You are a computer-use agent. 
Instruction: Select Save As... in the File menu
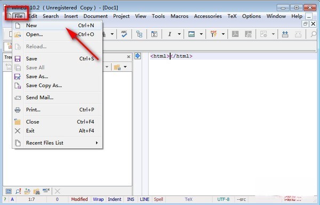(57, 76)
